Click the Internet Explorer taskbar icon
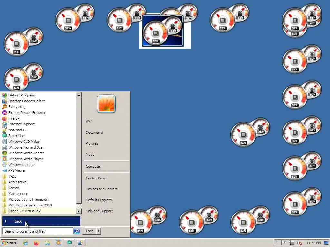 click(x=25, y=243)
